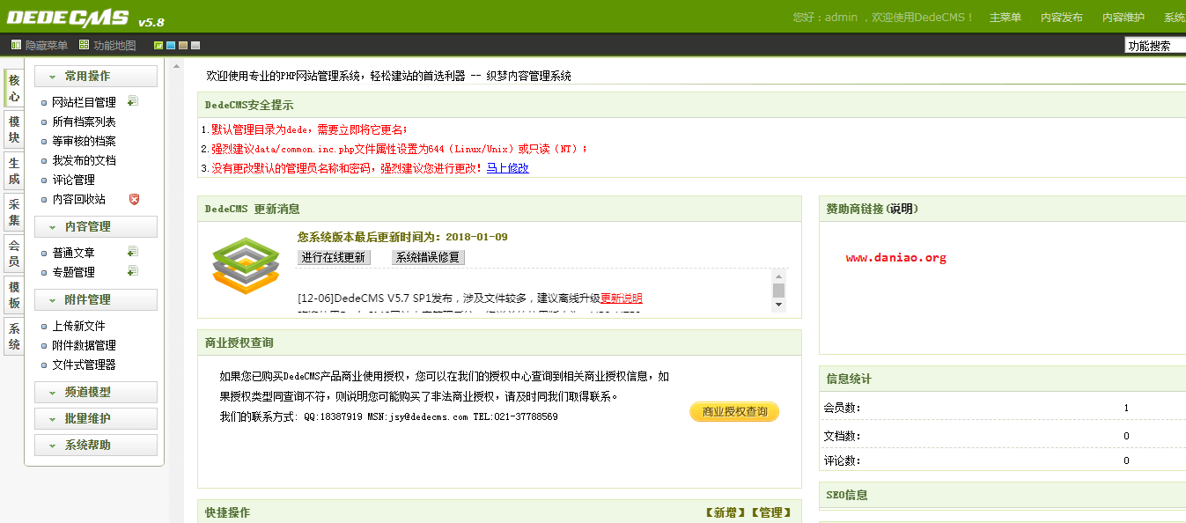
Task: Switch to the 系统 side tab
Action: (14, 336)
